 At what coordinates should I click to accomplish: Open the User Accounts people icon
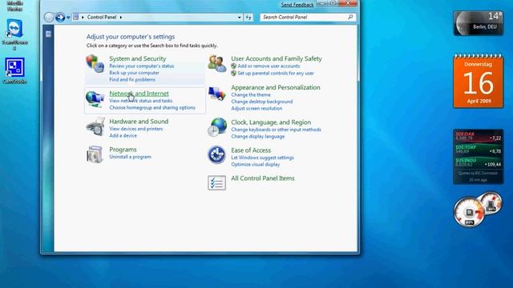(x=217, y=63)
